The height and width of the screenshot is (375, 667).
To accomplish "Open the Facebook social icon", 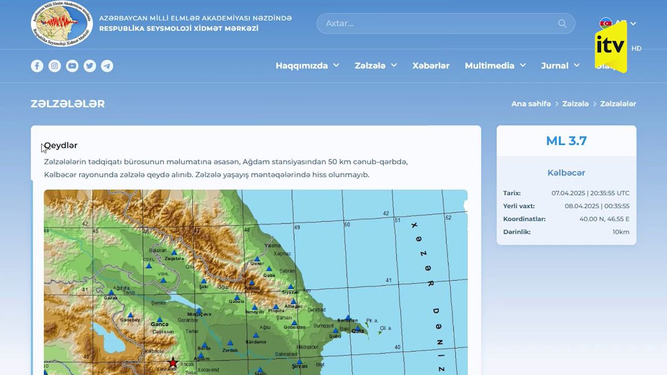I will (x=37, y=66).
